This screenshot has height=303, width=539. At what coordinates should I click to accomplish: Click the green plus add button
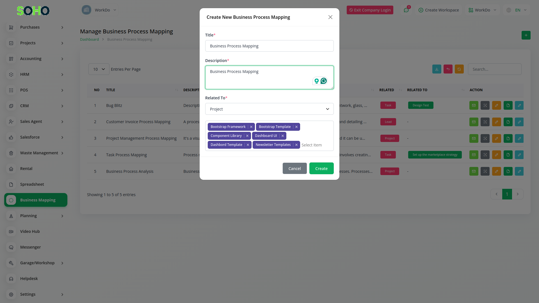526,35
